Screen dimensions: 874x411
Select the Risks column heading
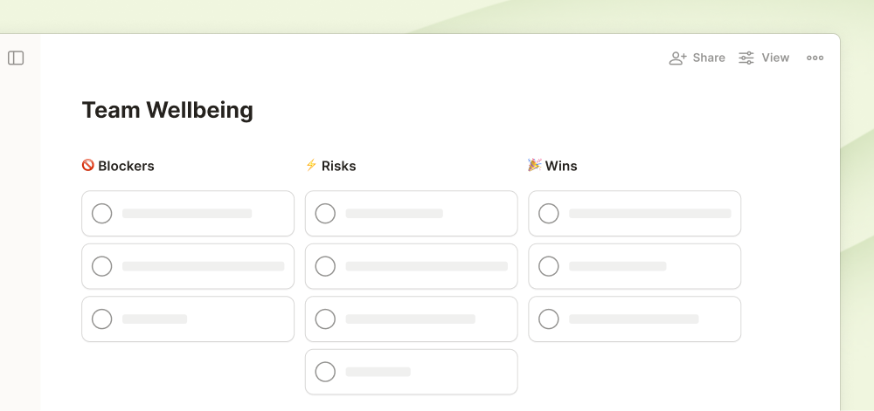[x=338, y=166]
